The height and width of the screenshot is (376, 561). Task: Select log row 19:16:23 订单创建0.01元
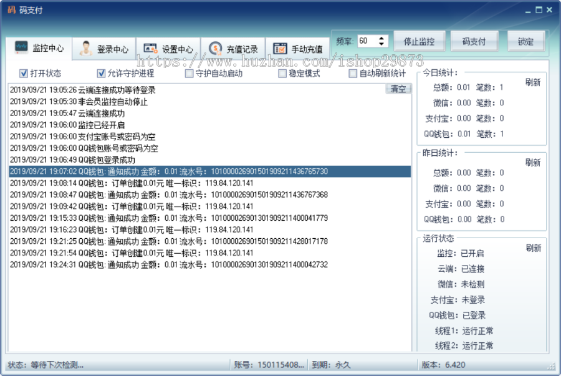[x=209, y=229]
